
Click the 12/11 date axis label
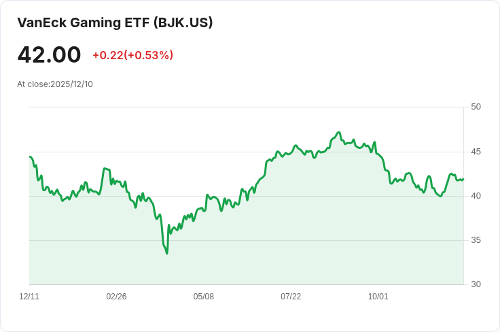click(x=29, y=297)
